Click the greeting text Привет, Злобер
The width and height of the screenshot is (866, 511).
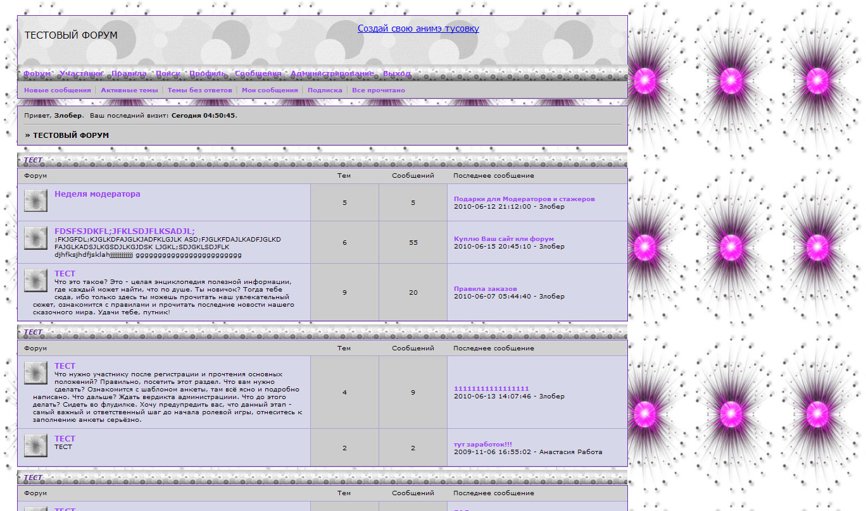pyautogui.click(x=54, y=116)
